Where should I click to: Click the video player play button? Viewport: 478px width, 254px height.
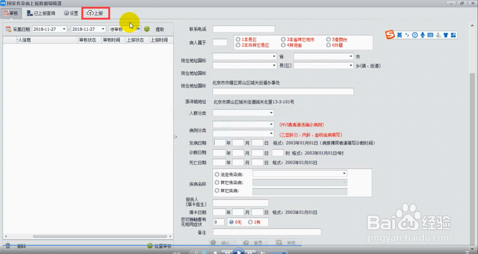point(239,252)
